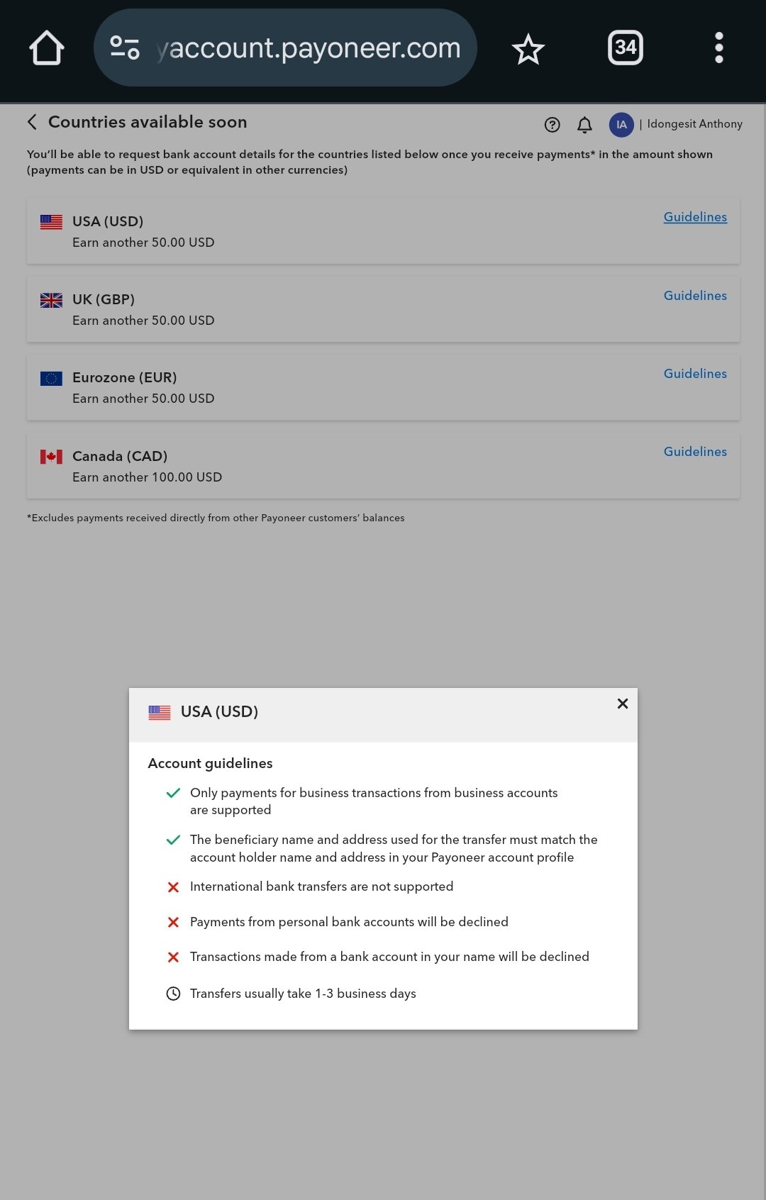Screen dimensions: 766x1200
Task: Open Idongesit Anthony account menu
Action: 694,124
